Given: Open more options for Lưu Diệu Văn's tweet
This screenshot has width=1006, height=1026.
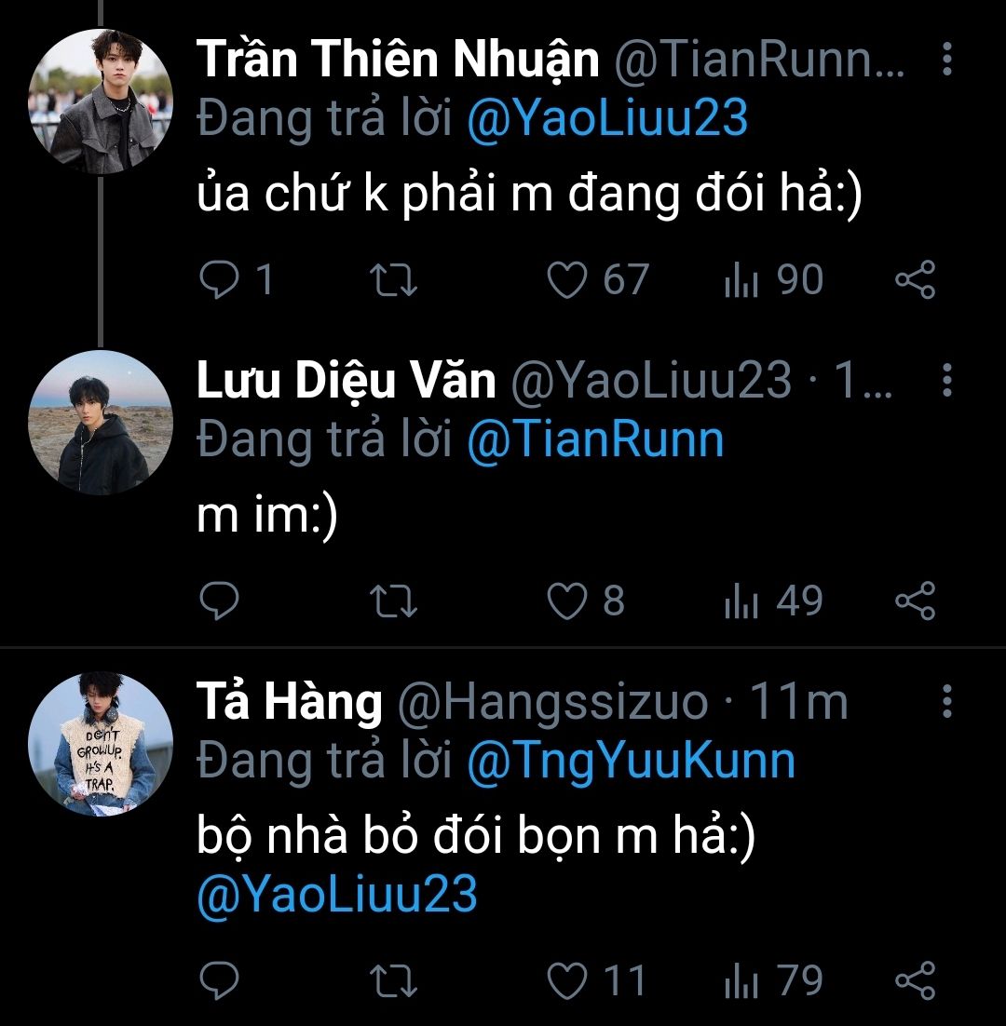Looking at the screenshot, I should (x=946, y=380).
